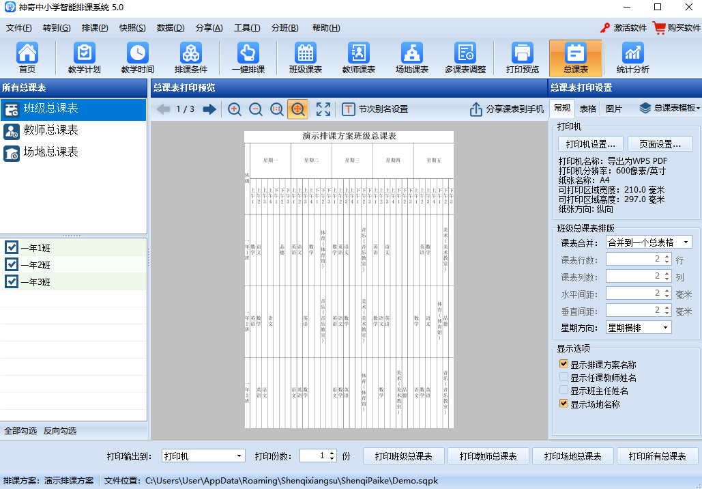Click the fullscreen fit-page icon
The width and height of the screenshot is (702, 489).
323,109
